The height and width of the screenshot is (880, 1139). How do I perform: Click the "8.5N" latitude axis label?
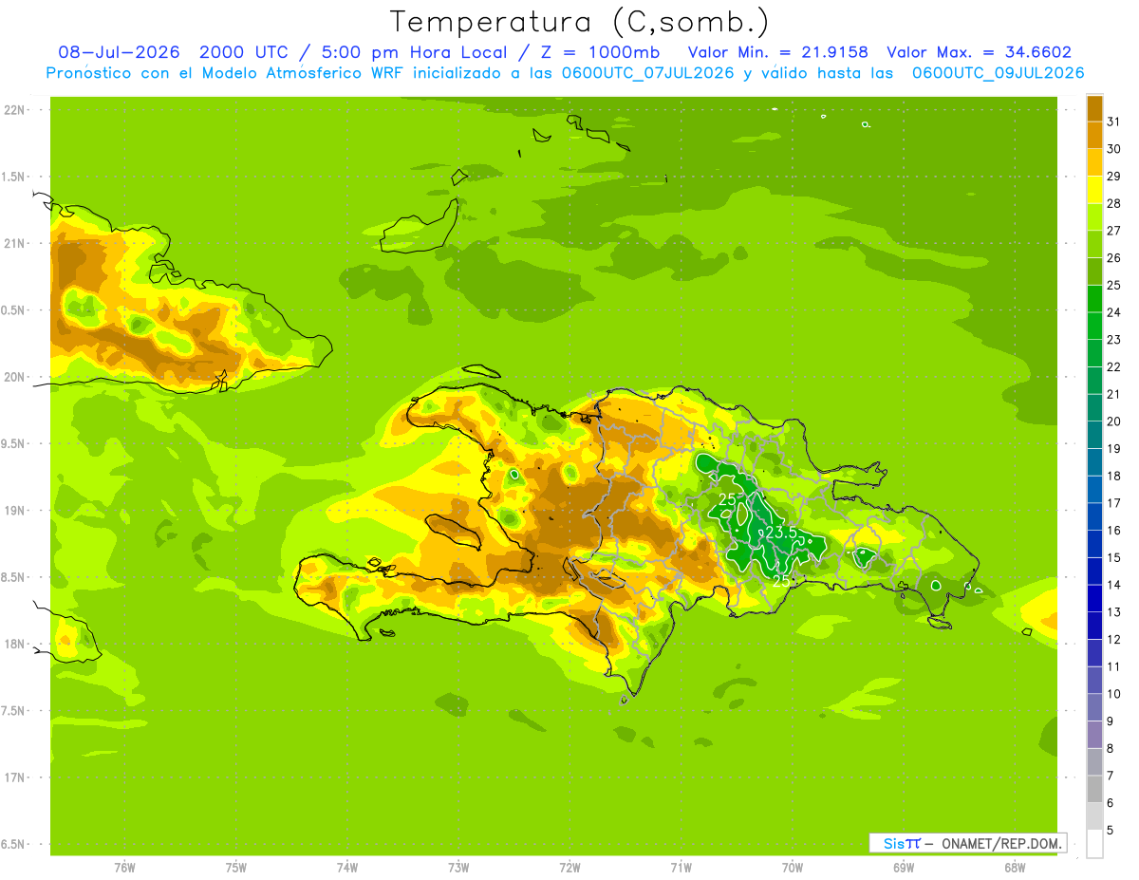pos(13,577)
